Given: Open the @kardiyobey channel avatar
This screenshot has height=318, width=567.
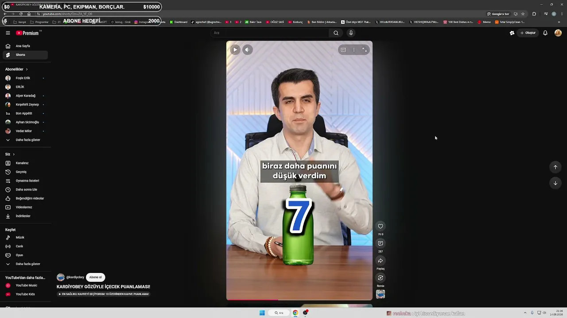Looking at the screenshot, I should click(61, 277).
